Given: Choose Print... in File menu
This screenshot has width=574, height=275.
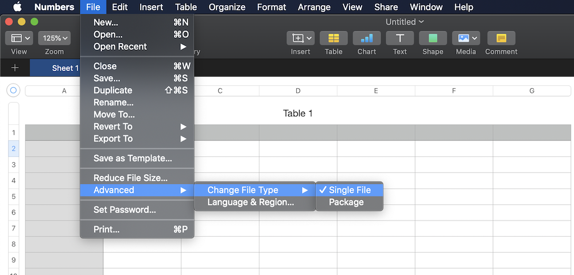Looking at the screenshot, I should pyautogui.click(x=137, y=229).
